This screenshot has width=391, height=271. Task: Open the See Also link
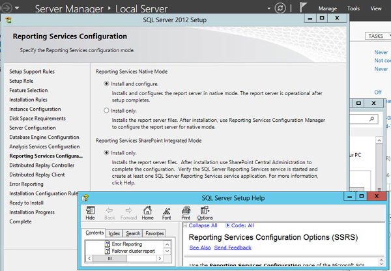click(x=200, y=248)
